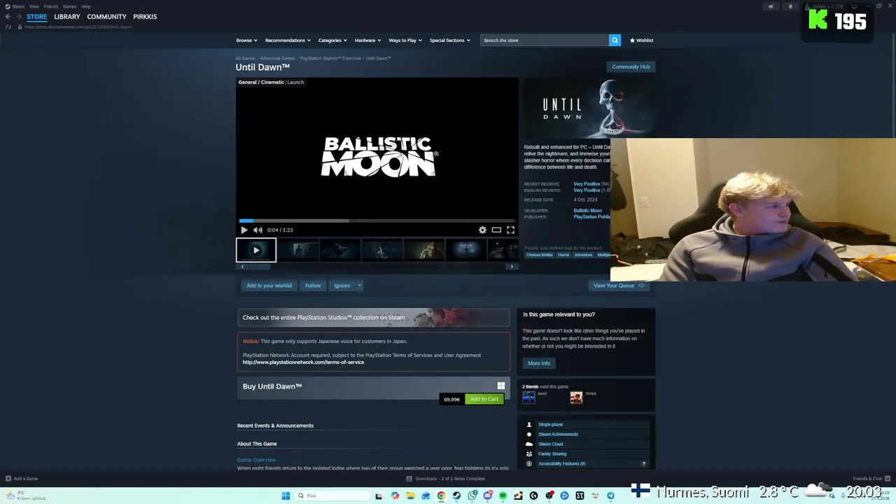
Task: Open the PIRKKIS profile tab
Action: (145, 16)
